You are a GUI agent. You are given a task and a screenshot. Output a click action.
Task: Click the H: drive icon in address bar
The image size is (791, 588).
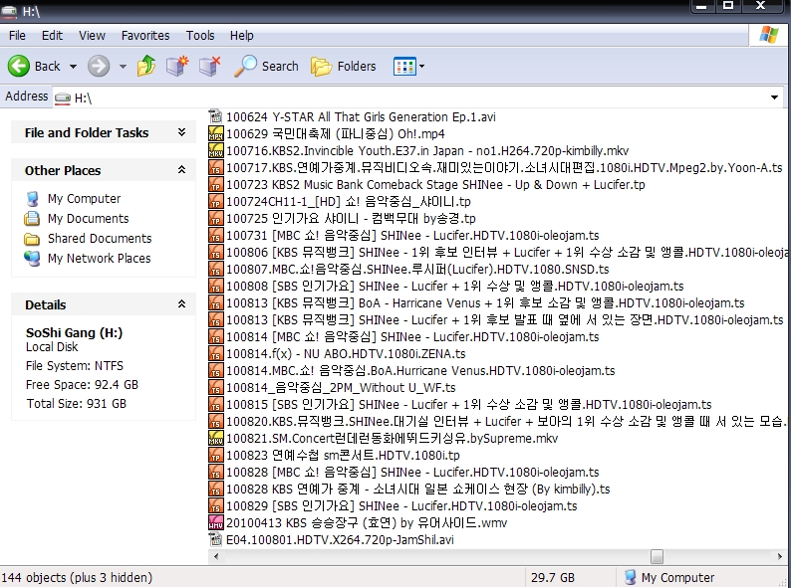(63, 98)
